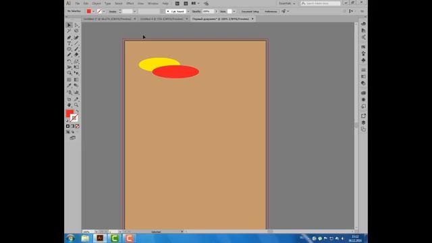Select the Hand tool
The height and width of the screenshot is (243, 432).
coord(69,105)
